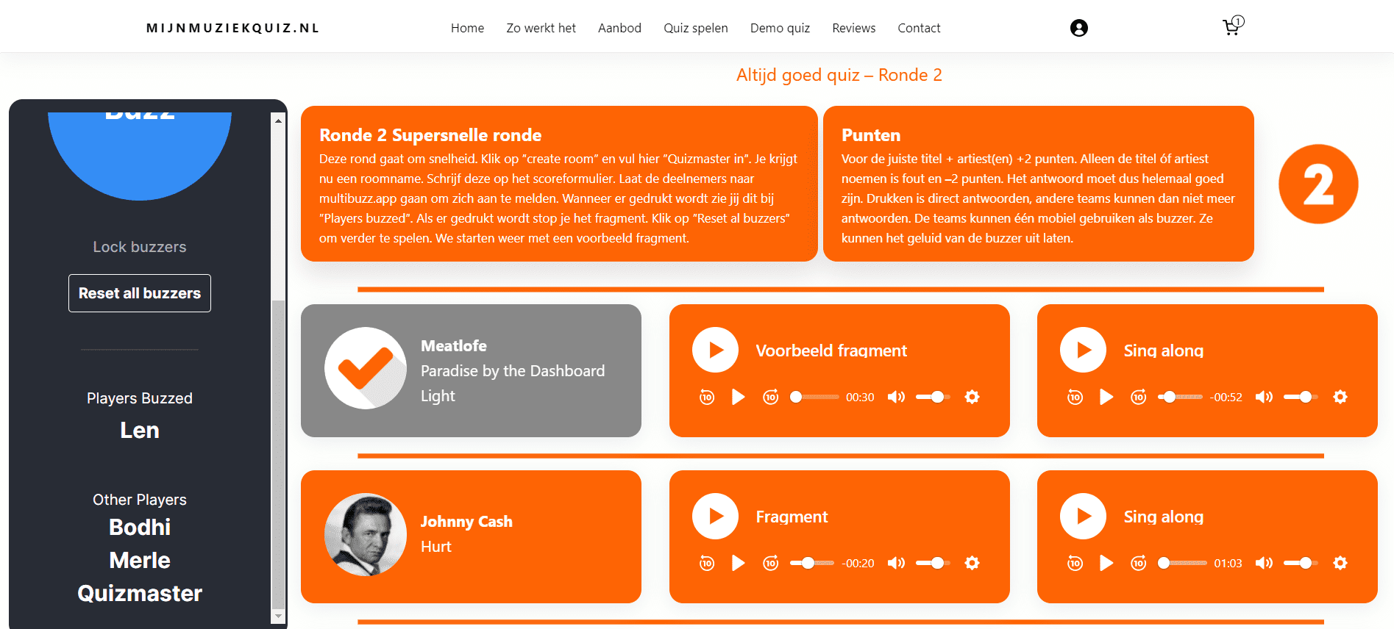Viewport: 1394px width, 629px height.
Task: Mute the Voorbeeld fragment audio
Action: click(x=896, y=398)
